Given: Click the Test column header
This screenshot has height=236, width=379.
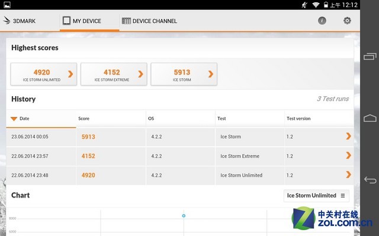Looking at the screenshot, I should click(x=250, y=119).
